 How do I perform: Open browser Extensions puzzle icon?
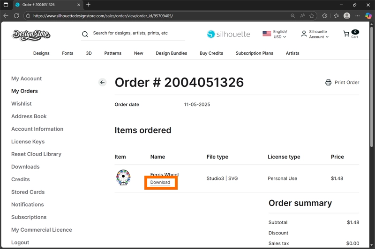324,15
